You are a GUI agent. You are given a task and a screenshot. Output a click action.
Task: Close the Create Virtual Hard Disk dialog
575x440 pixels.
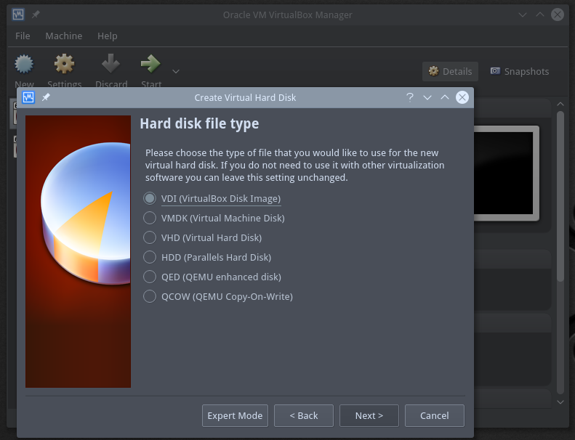(x=462, y=97)
